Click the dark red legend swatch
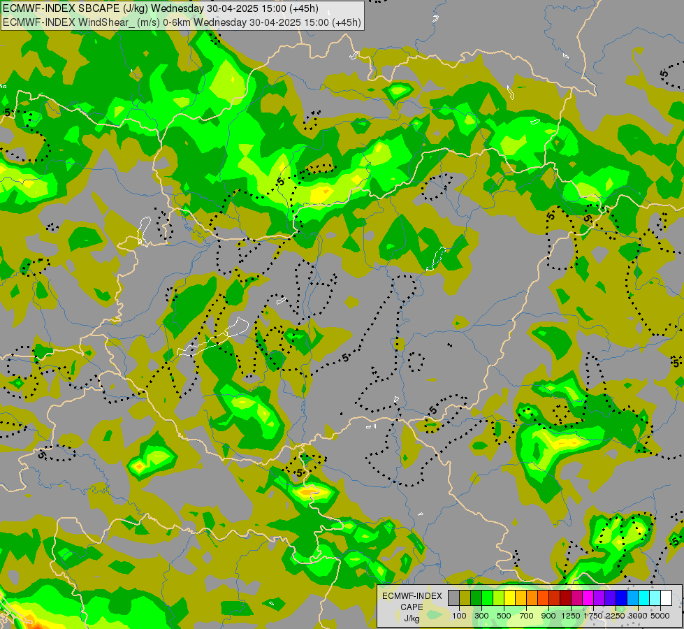Screen dimensions: 684x629 pyautogui.click(x=565, y=598)
